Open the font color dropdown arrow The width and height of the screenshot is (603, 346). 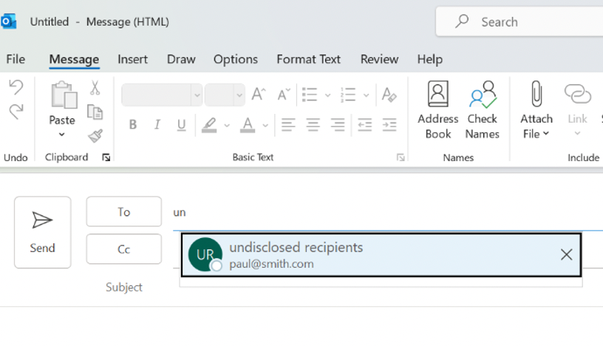265,126
